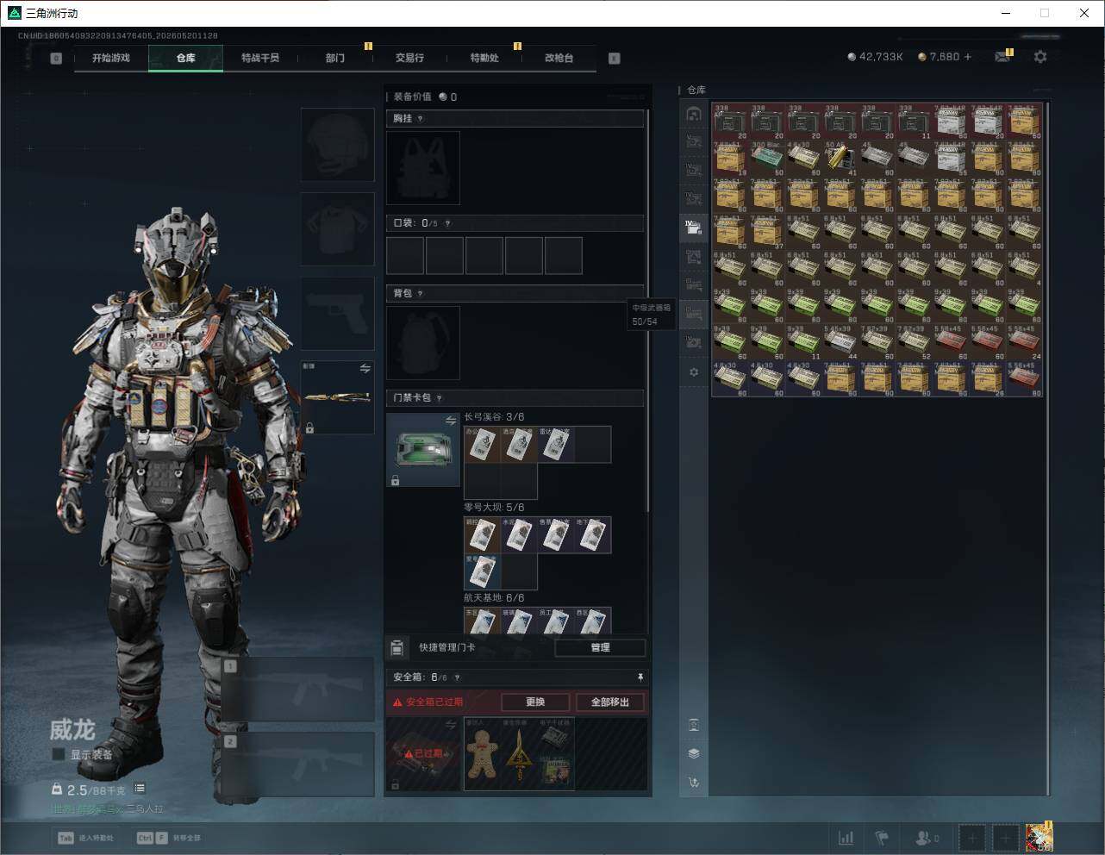Image resolution: width=1105 pixels, height=855 pixels.
Task: Click the Tab 进入特勤处 shortcut
Action: click(84, 838)
